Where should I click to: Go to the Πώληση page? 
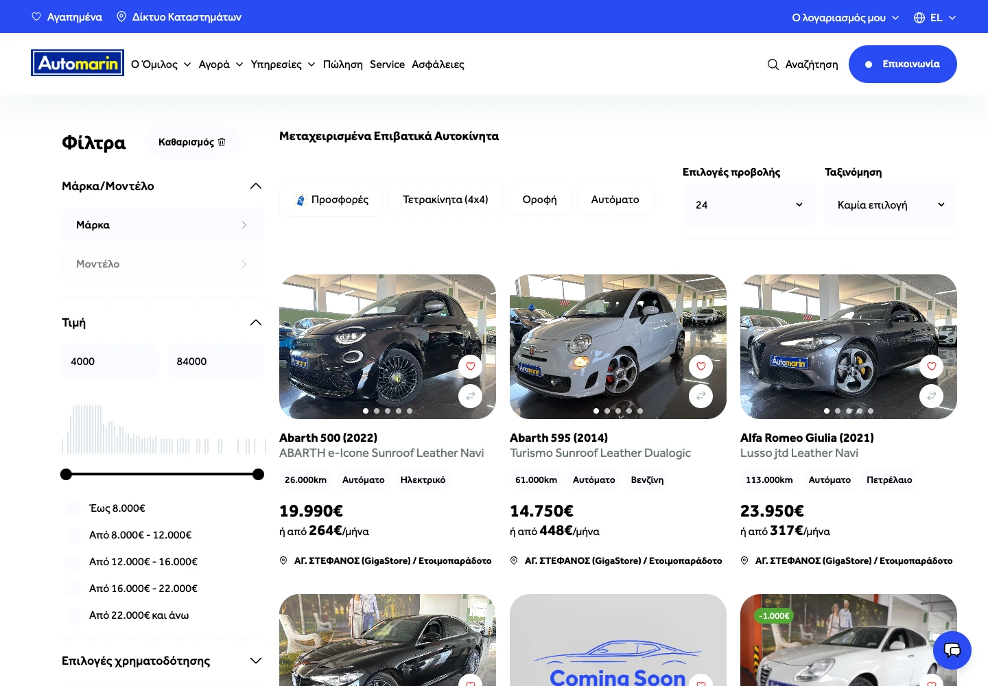point(343,64)
